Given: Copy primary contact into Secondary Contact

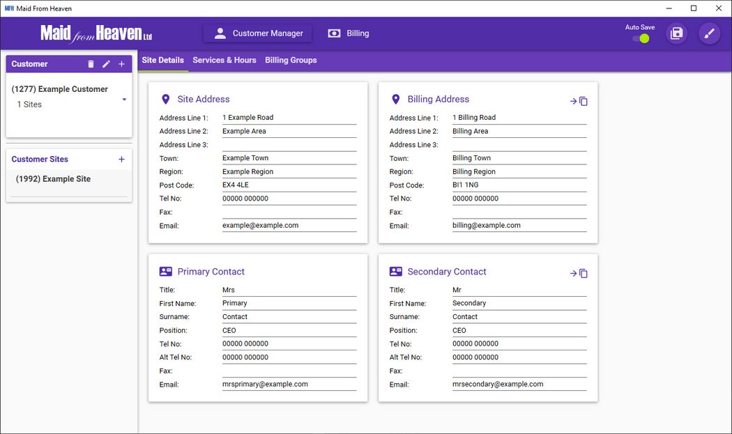Looking at the screenshot, I should tap(579, 273).
